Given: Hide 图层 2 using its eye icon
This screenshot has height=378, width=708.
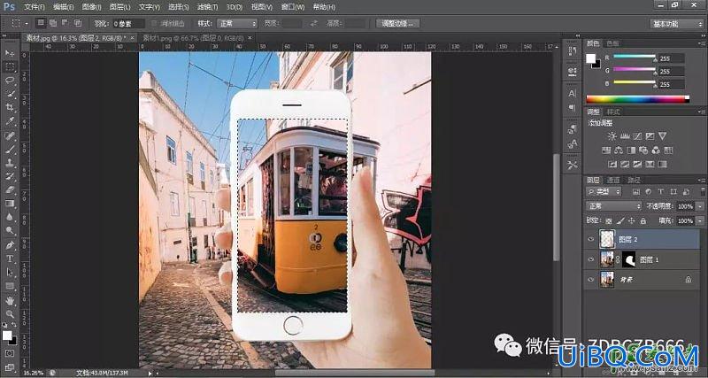Looking at the screenshot, I should 590,239.
